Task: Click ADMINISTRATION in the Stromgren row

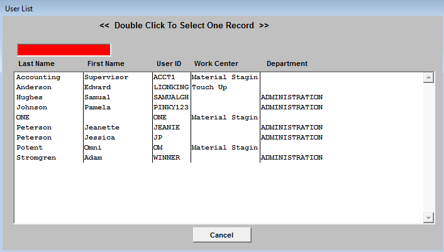Action: point(292,158)
